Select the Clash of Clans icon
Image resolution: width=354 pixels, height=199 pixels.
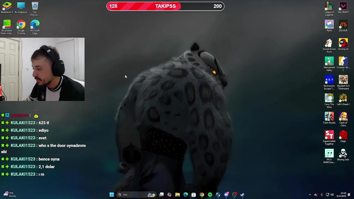pos(343,119)
